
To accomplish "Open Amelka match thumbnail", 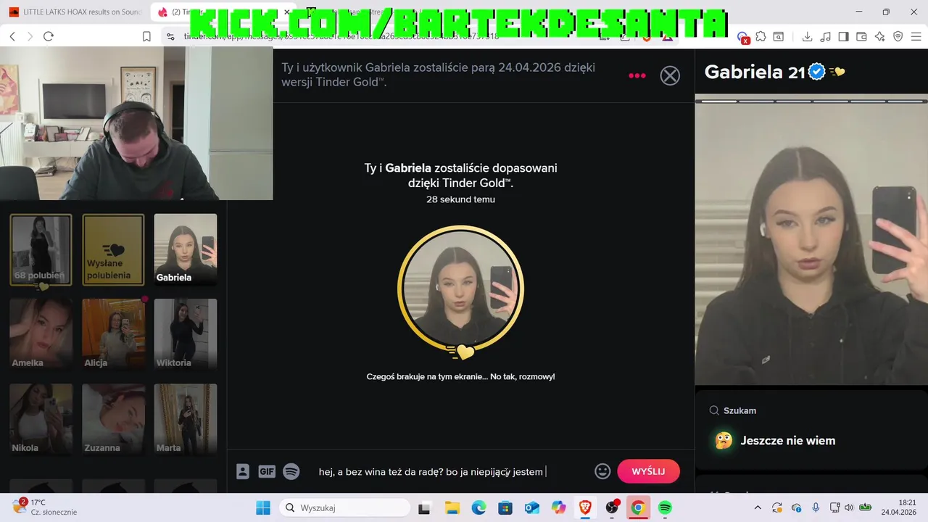I will pyautogui.click(x=41, y=334).
